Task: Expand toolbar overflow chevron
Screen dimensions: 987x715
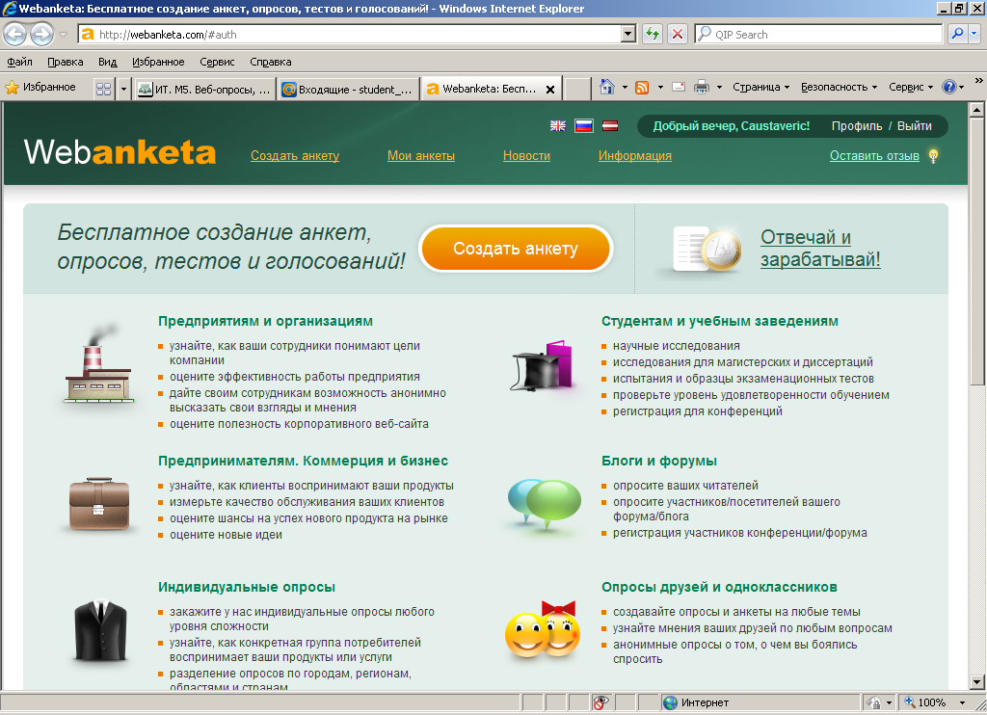Action: pos(979,81)
